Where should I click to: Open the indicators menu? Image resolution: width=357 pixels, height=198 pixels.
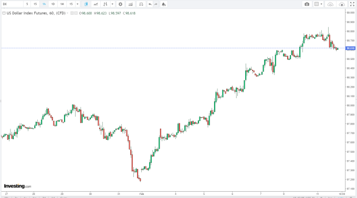tap(130, 4)
